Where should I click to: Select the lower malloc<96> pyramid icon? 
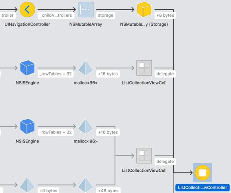coord(86,126)
